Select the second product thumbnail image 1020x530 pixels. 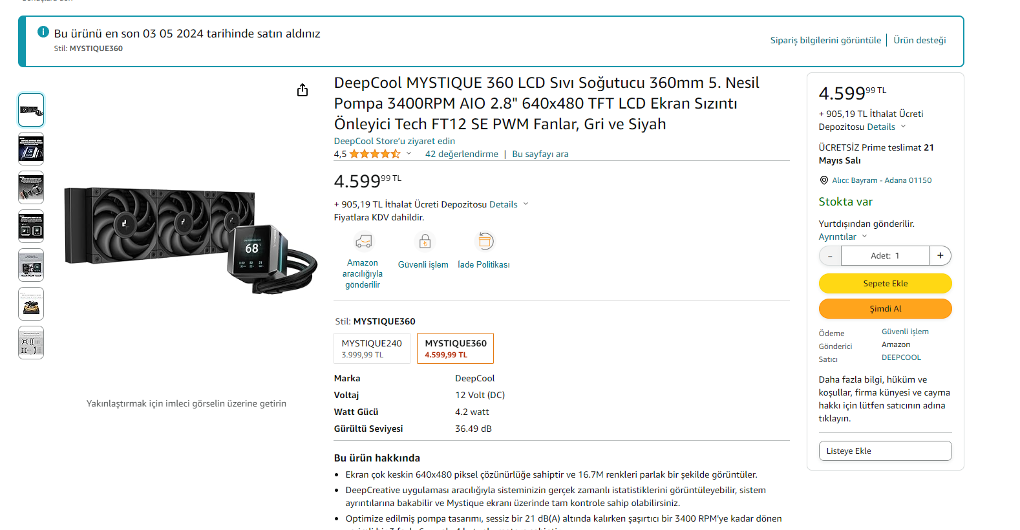coord(31,149)
